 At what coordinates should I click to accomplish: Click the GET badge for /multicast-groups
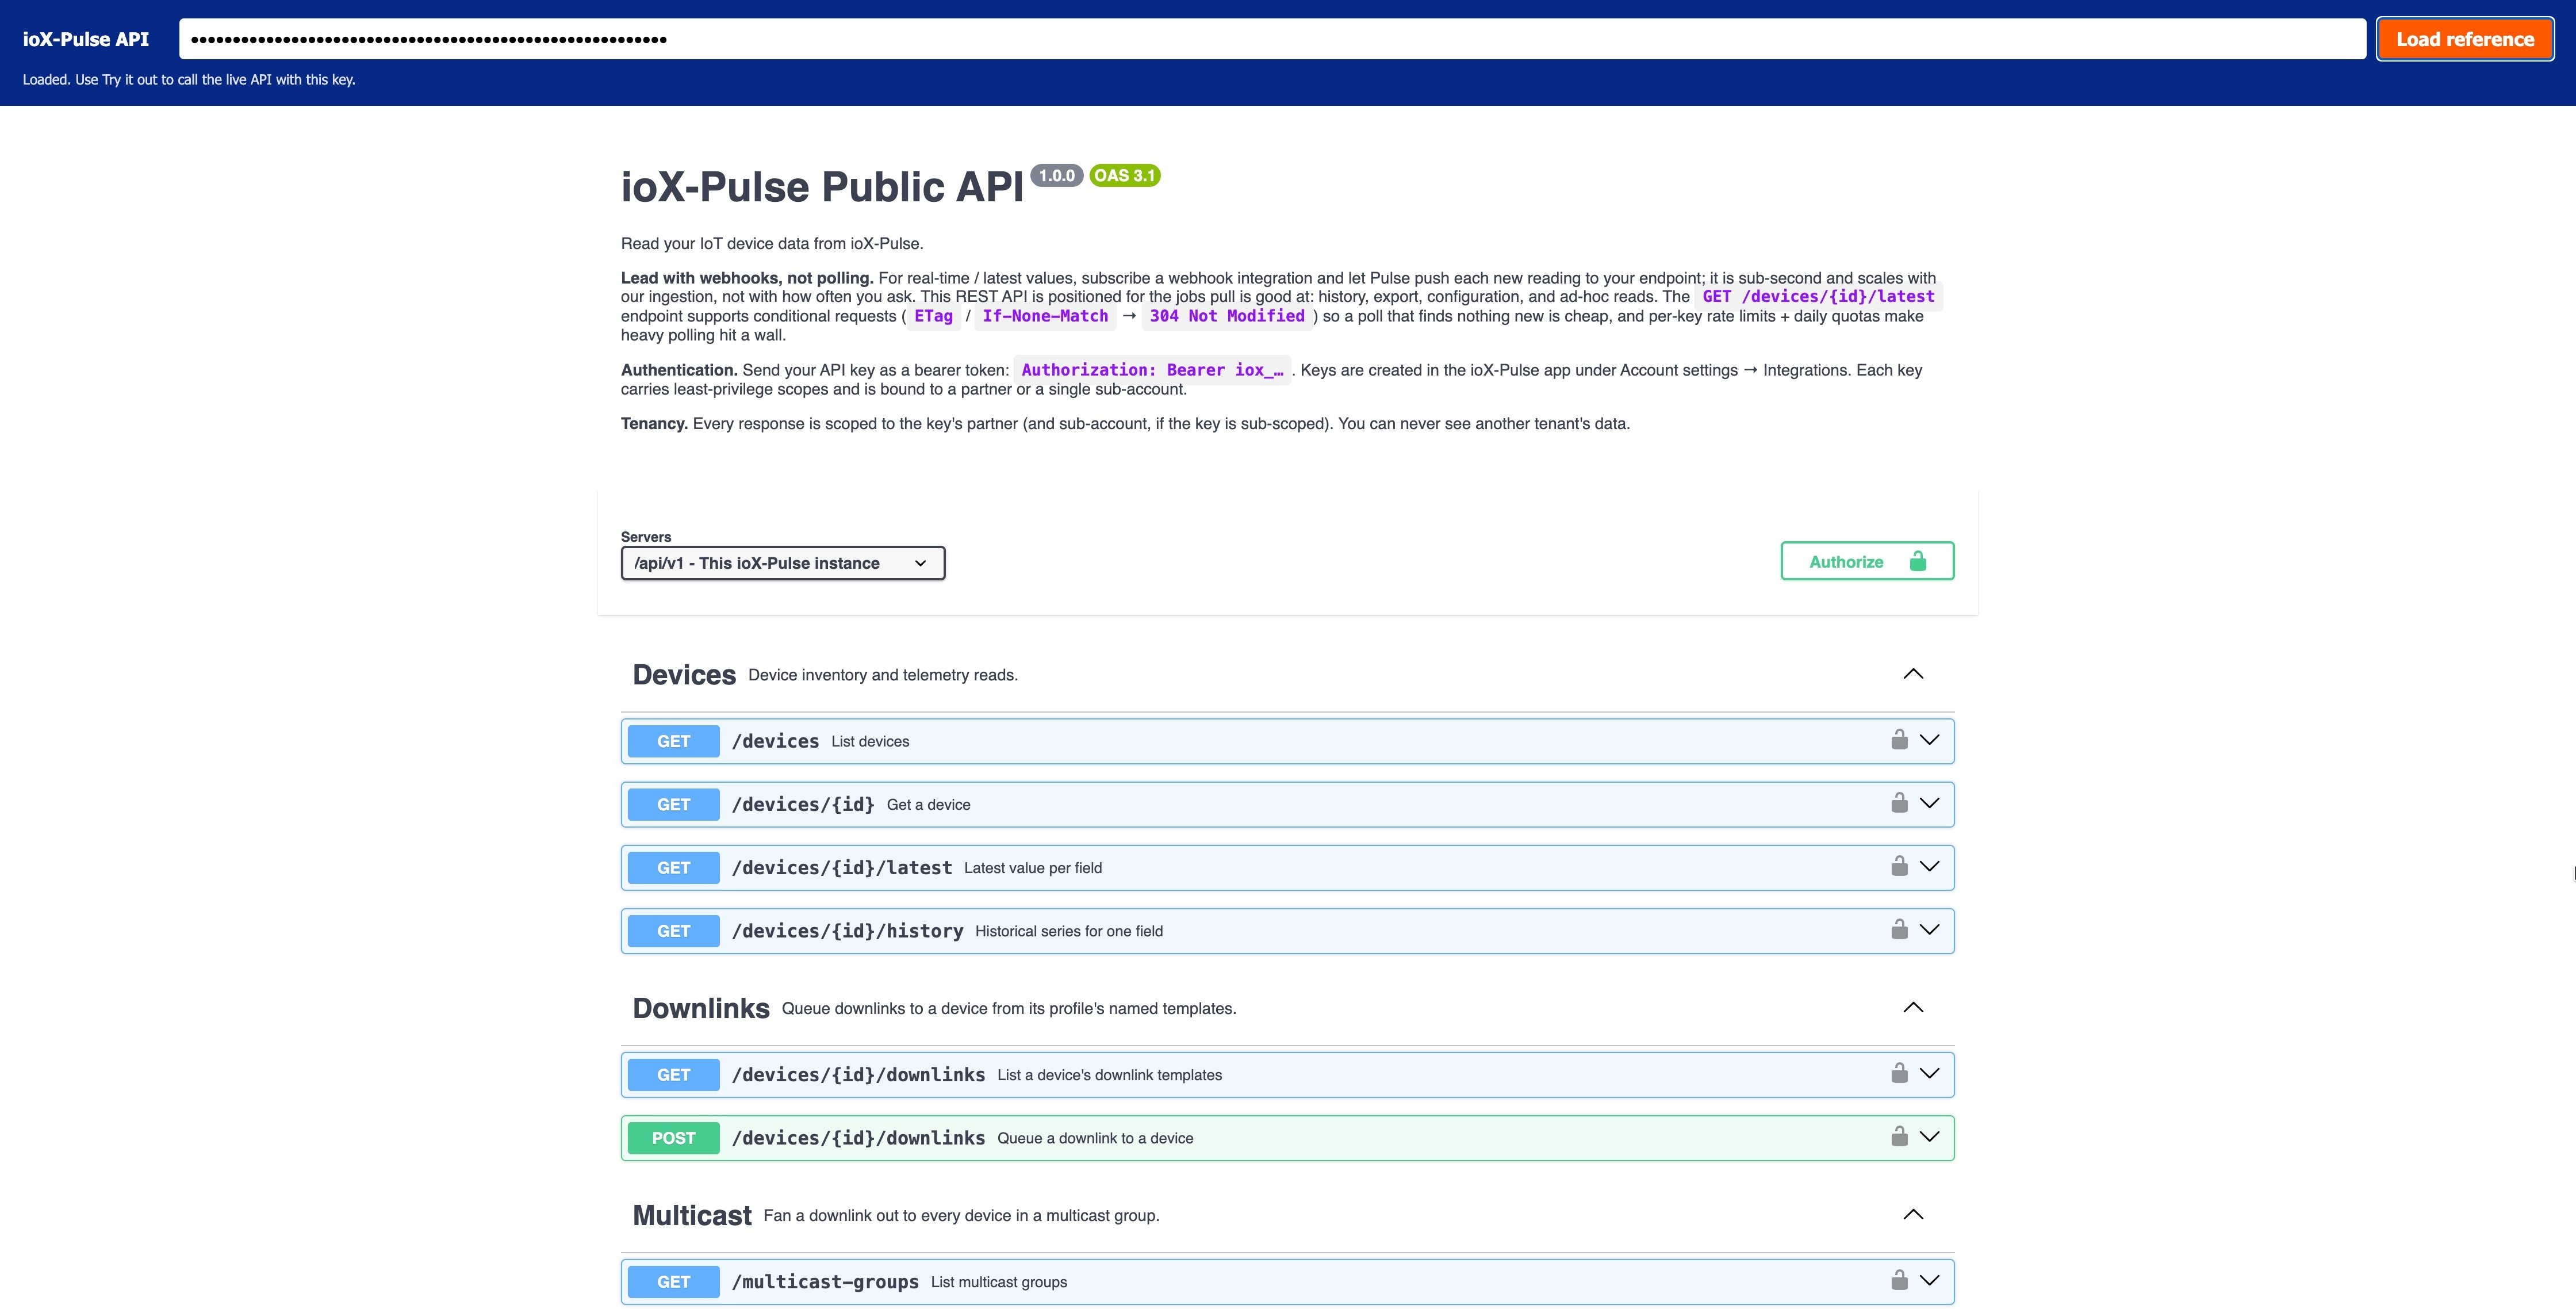coord(673,1282)
